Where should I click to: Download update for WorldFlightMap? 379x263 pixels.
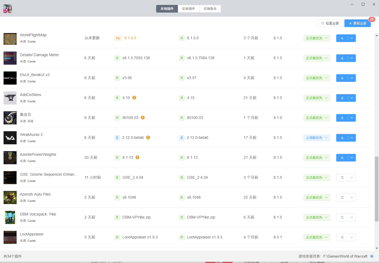pos(342,38)
